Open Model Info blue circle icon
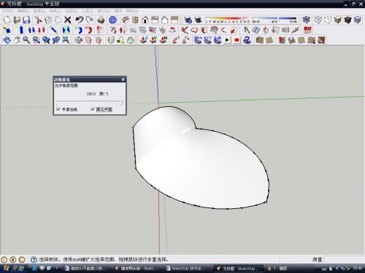The height and width of the screenshot is (273, 365). point(112,20)
